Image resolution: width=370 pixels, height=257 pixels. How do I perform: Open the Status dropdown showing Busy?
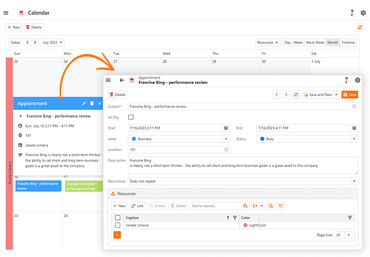coord(354,139)
